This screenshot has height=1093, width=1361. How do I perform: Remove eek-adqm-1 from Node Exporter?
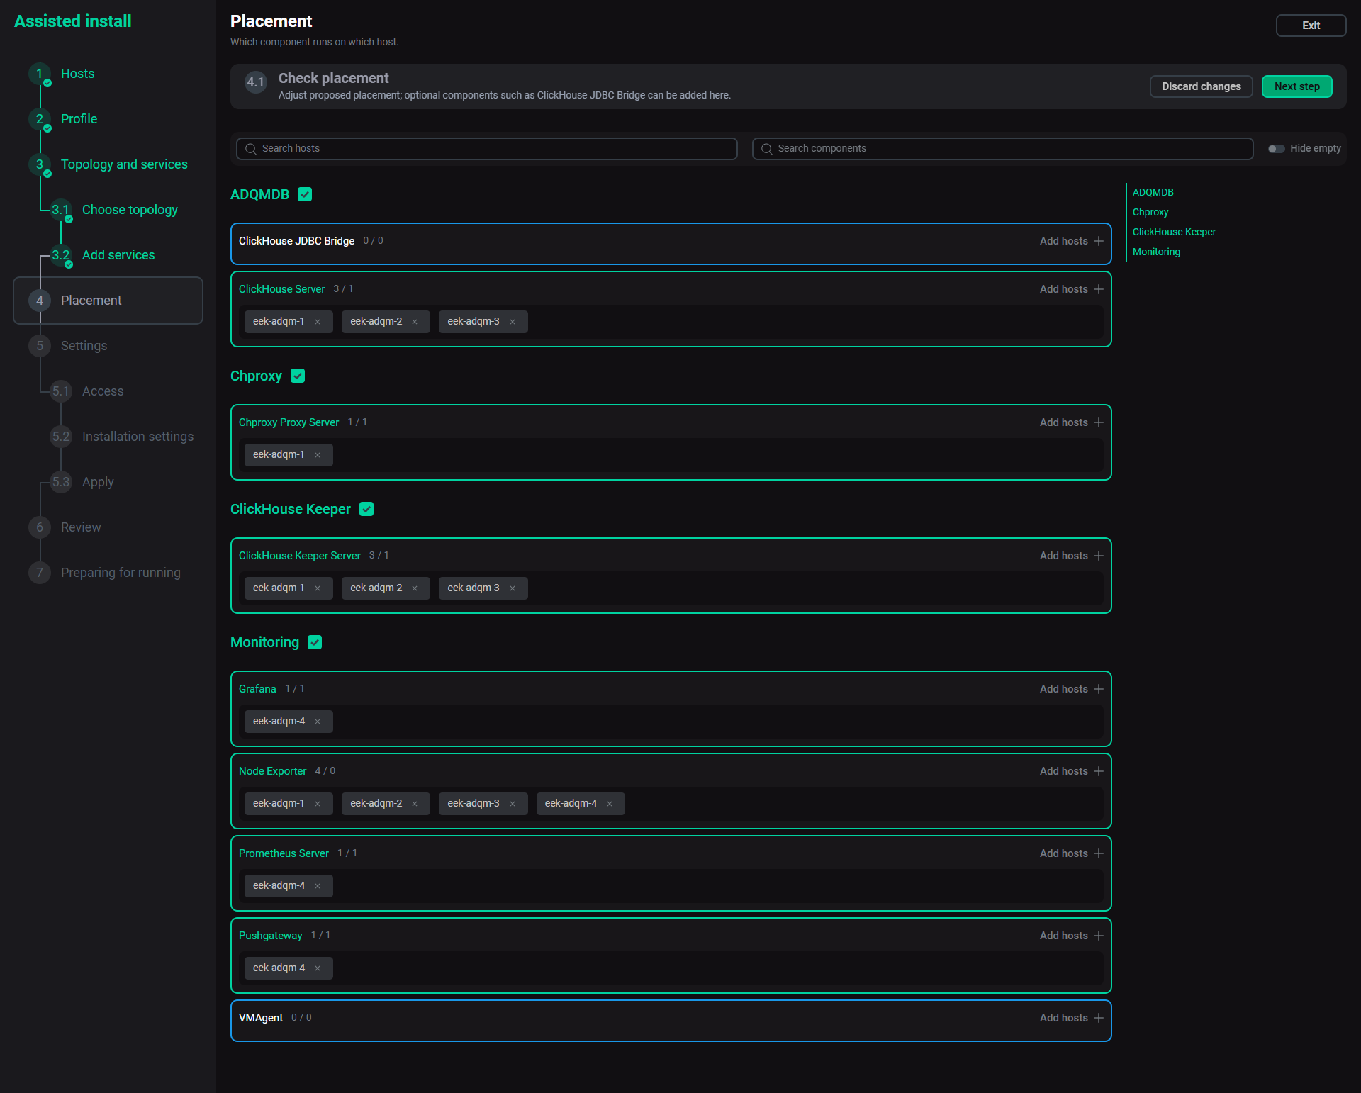(318, 804)
